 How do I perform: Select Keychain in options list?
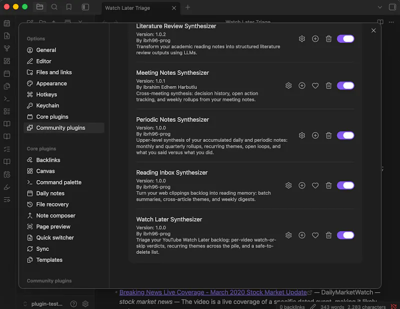(x=64, y=105)
